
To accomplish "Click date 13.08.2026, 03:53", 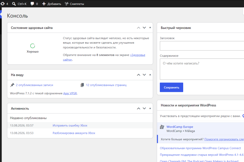I will click(x=22, y=133).
